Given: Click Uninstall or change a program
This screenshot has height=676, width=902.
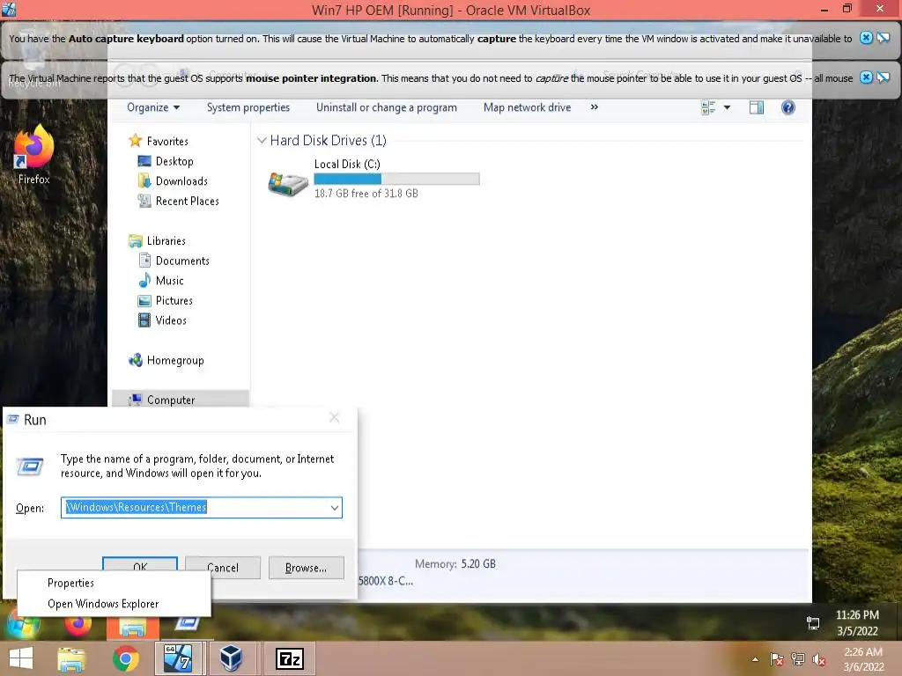Looking at the screenshot, I should coord(386,107).
